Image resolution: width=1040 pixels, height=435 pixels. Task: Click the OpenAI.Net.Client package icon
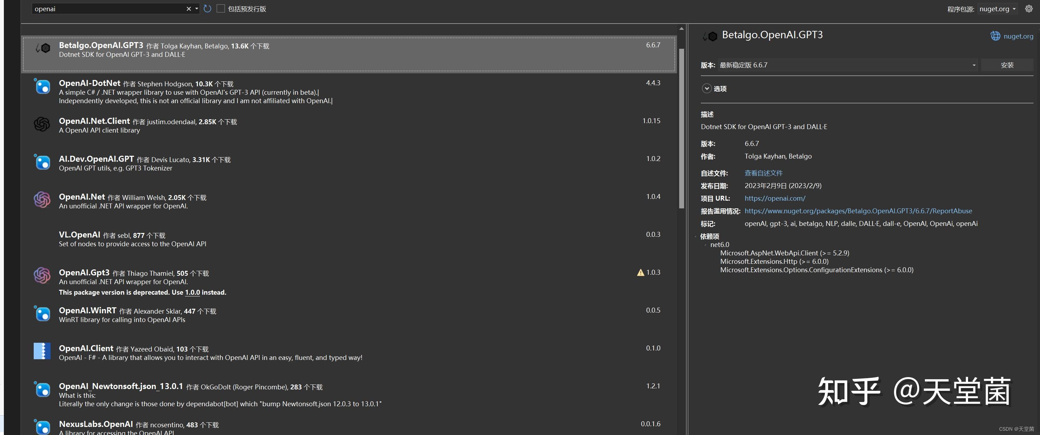point(42,124)
